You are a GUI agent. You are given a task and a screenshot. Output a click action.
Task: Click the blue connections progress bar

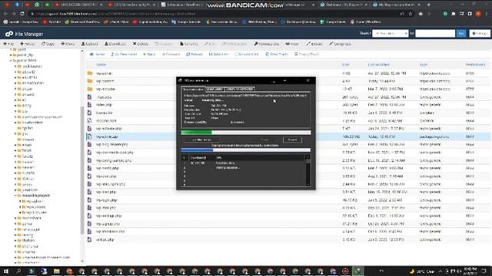246,150
